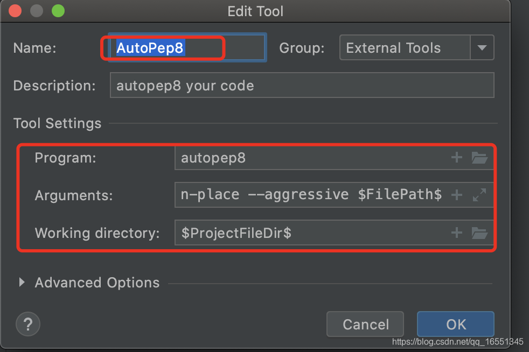The width and height of the screenshot is (529, 352).
Task: Insert a macro into the Program field
Action: pos(456,157)
